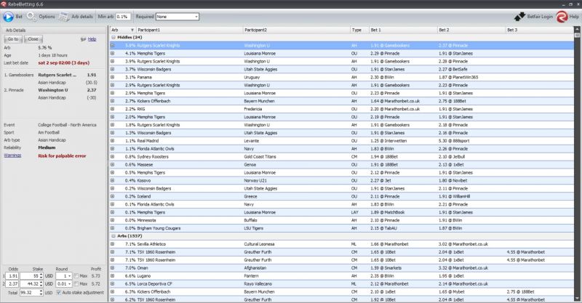Screen dimensions: 582x303
Task: Select the Florida Atlantic Owls 1.1% row
Action: (x=341, y=149)
